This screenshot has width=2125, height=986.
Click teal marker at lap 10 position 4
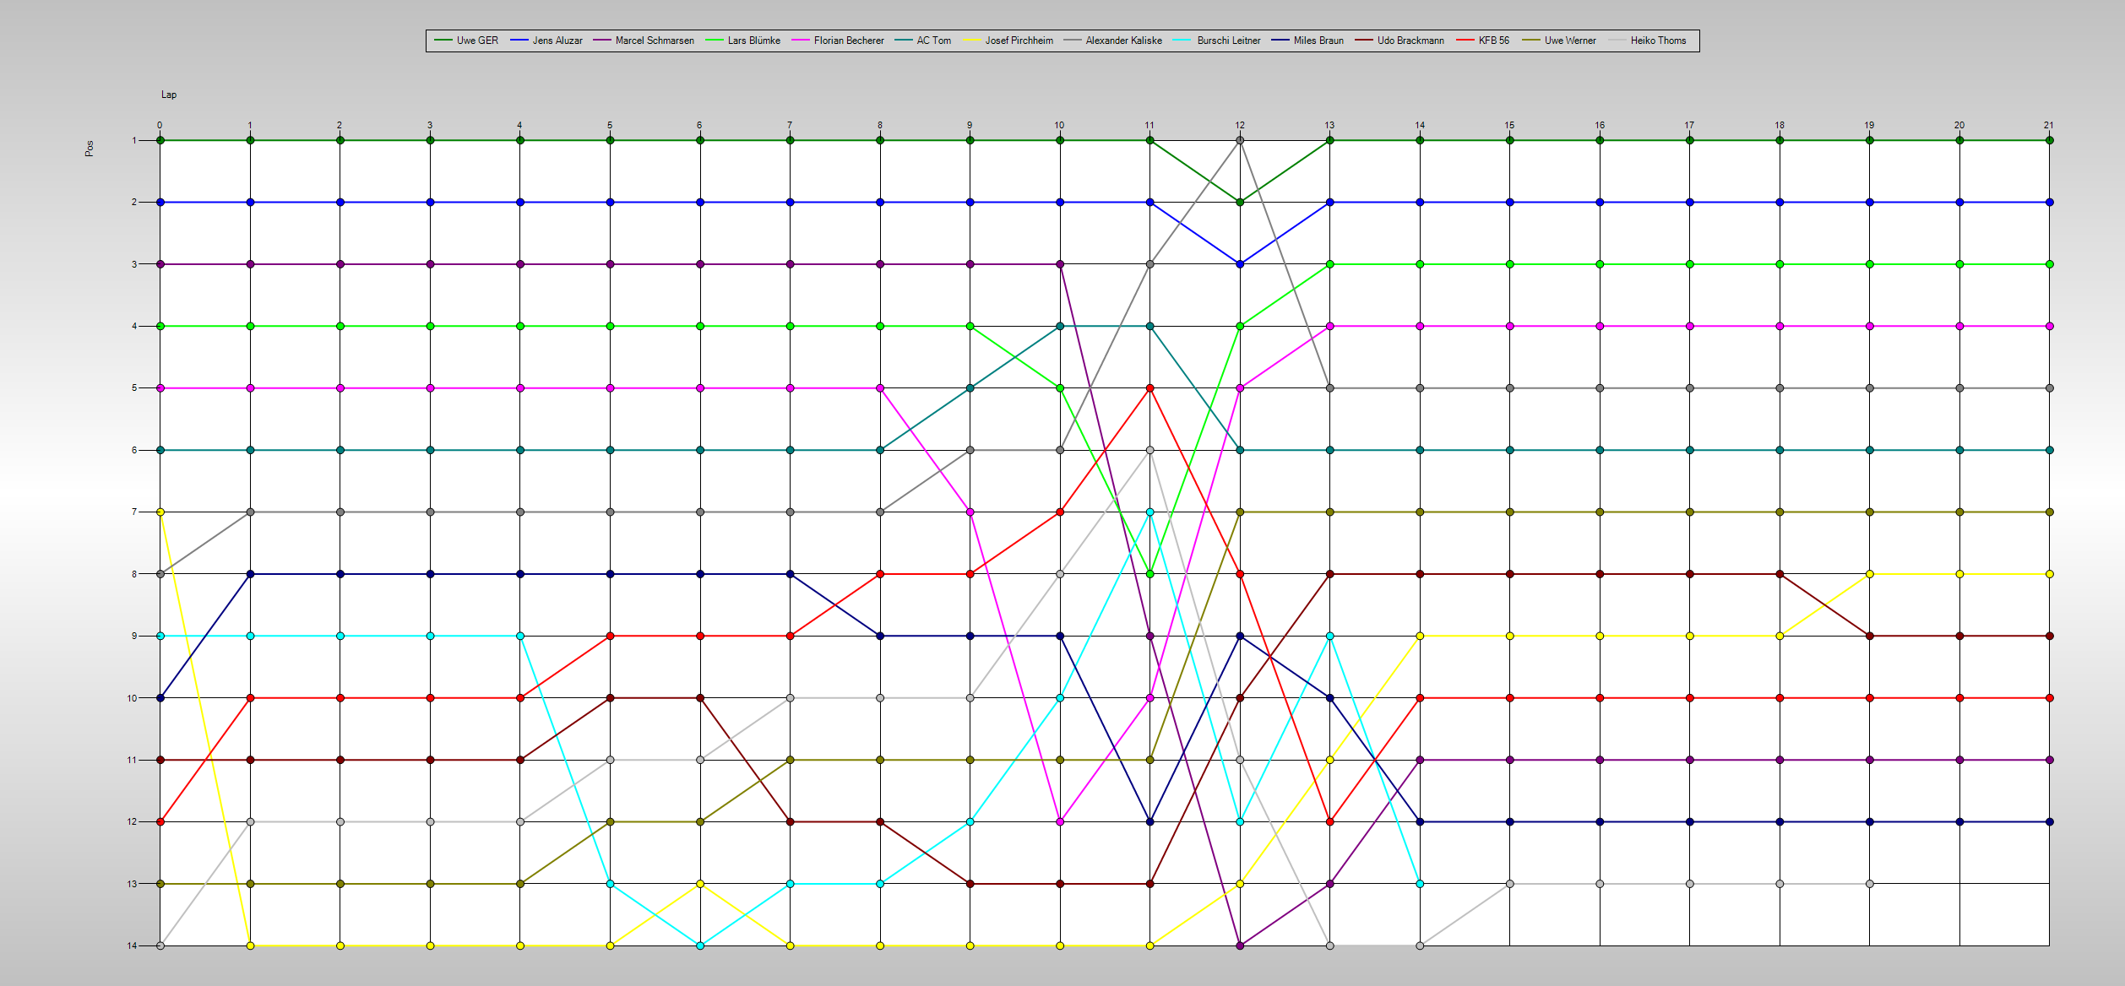(1060, 326)
